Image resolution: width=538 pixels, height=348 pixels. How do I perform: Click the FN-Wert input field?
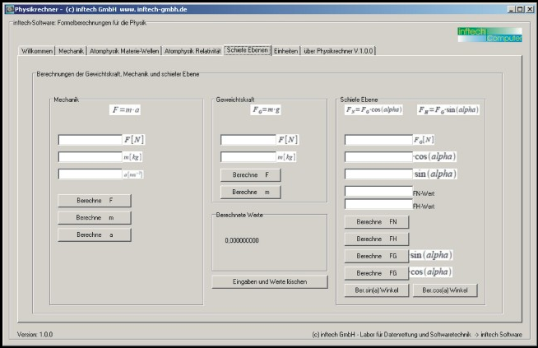(x=378, y=192)
